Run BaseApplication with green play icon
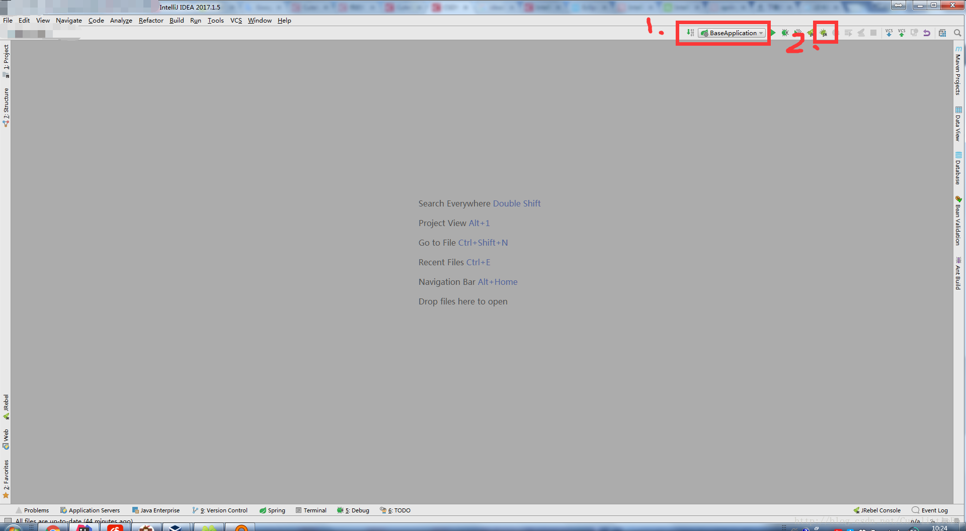The height and width of the screenshot is (531, 966). click(x=773, y=33)
